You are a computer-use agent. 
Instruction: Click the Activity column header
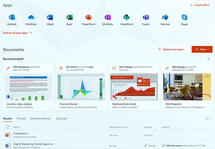pos(166,127)
